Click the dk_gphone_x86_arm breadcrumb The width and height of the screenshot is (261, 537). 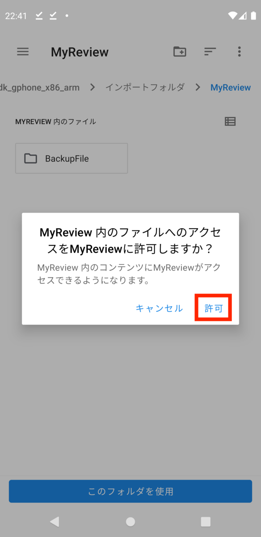tap(40, 88)
